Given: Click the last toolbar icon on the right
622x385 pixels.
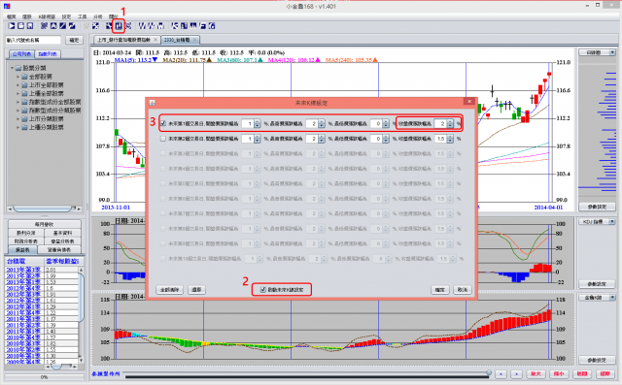Looking at the screenshot, I should click(212, 26).
